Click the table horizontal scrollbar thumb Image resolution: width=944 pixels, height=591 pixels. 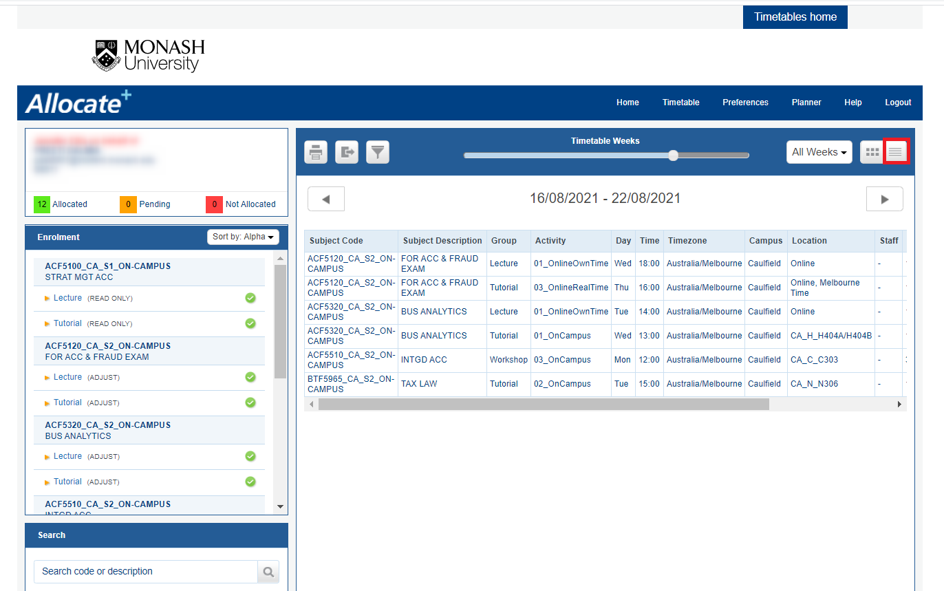tap(544, 405)
